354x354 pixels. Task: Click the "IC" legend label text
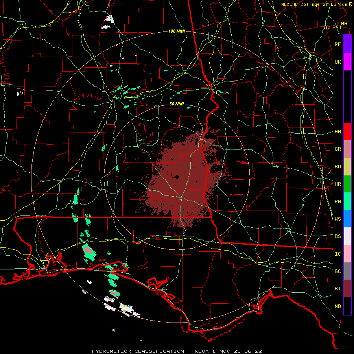(337, 254)
